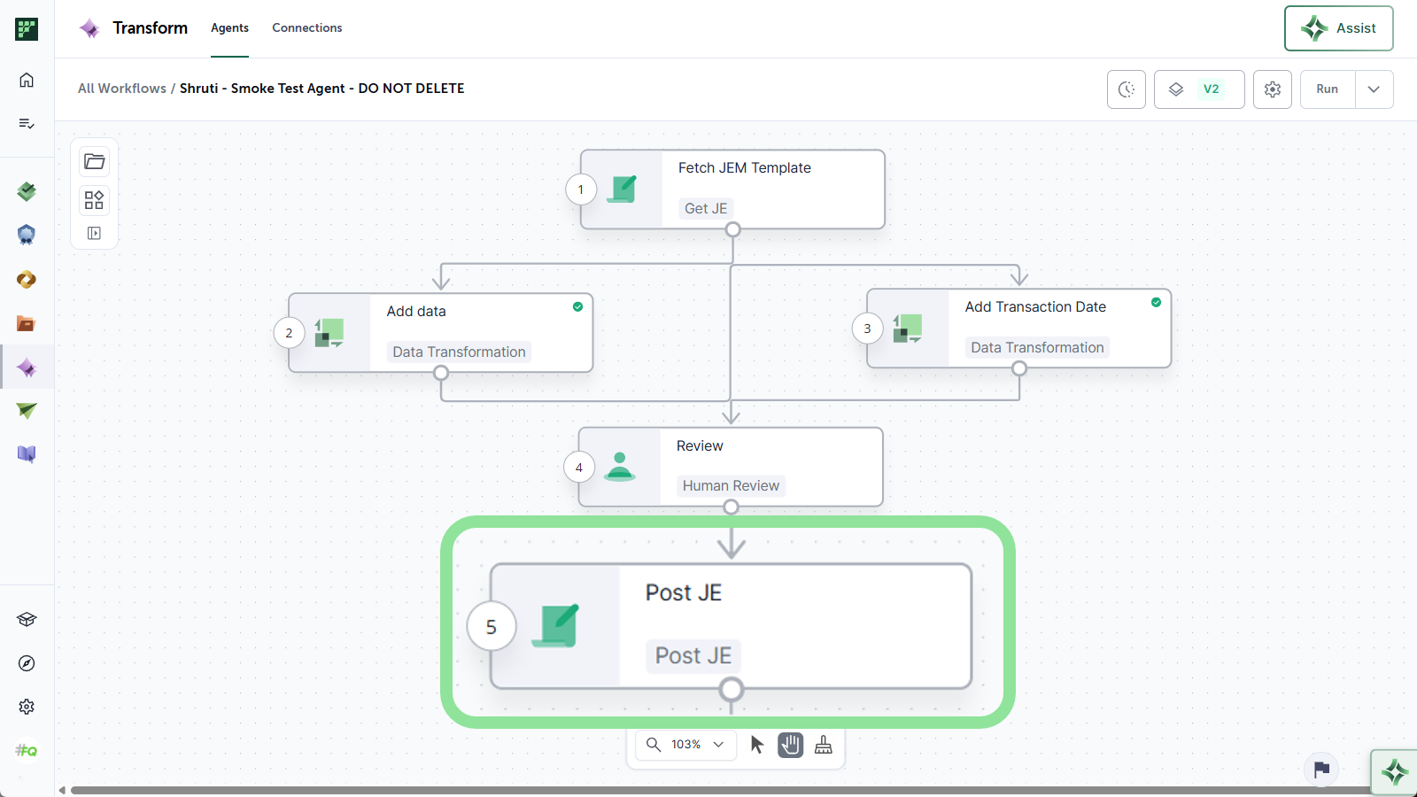
Task: Open the folder icon in canvas panel
Action: (x=95, y=161)
